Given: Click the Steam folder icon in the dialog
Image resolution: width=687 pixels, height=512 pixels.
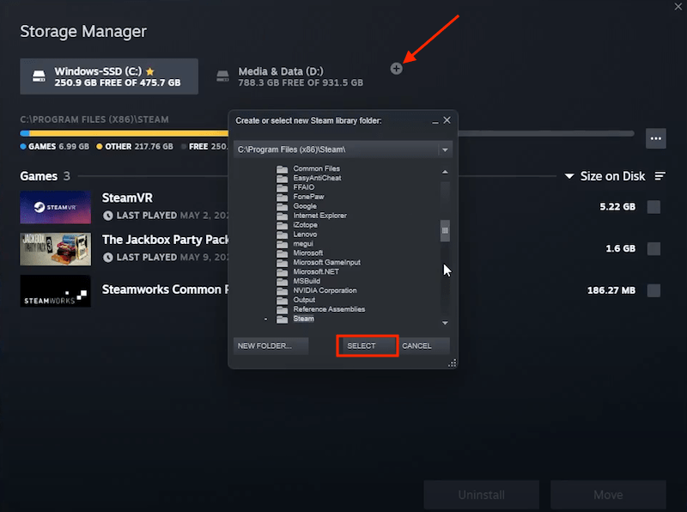Looking at the screenshot, I should (283, 318).
